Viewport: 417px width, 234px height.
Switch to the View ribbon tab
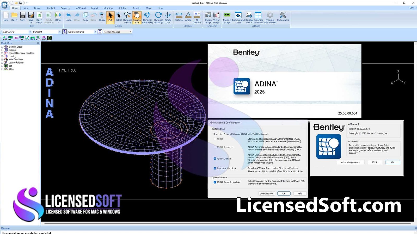26,8
